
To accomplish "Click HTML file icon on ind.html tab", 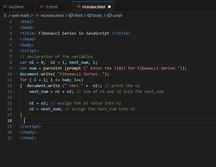I will click(5, 7).
